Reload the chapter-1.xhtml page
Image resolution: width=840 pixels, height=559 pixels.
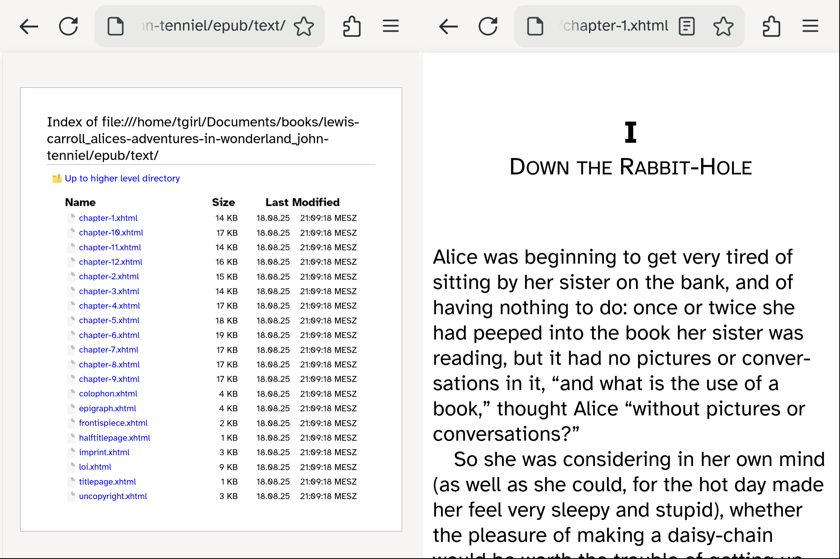pyautogui.click(x=489, y=26)
